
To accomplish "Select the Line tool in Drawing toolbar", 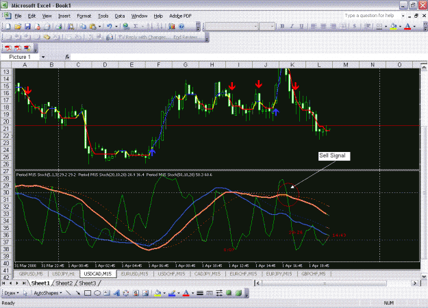I will (x=68, y=293).
